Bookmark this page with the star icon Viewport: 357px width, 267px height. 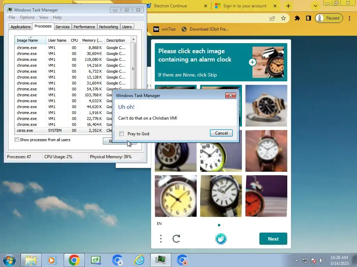[283, 18]
